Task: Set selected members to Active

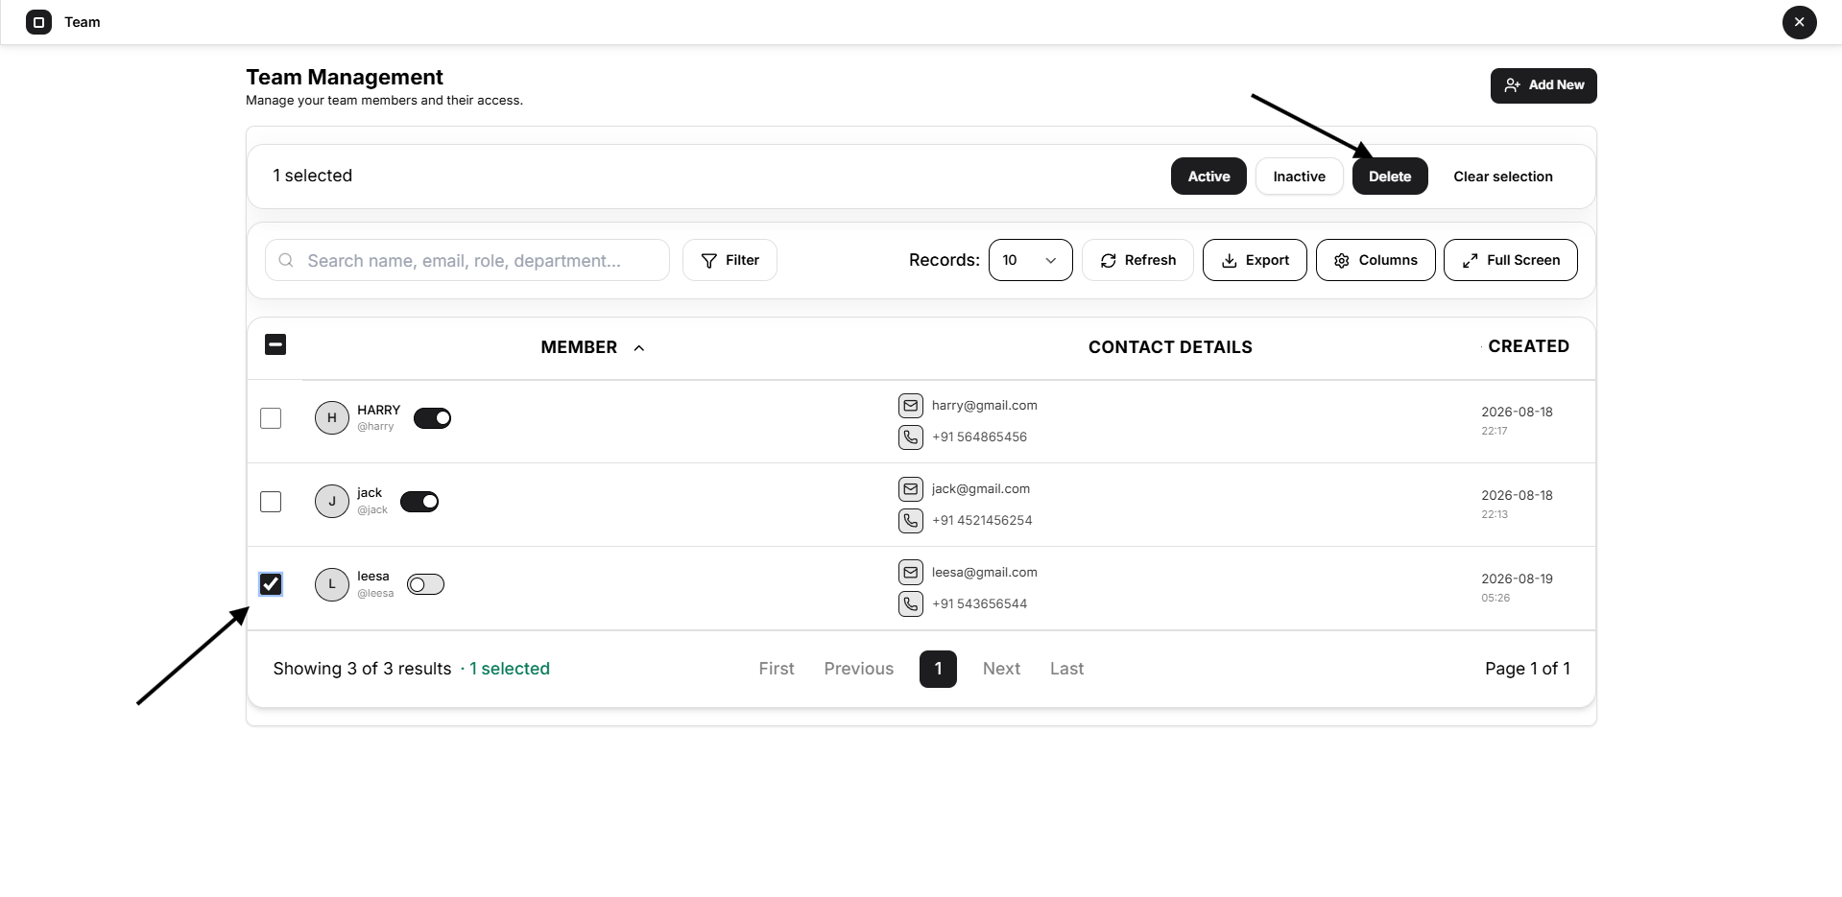Action: point(1208,177)
